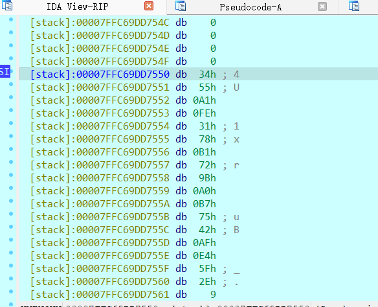Close the Pseudocode-A tab
This screenshot has width=378, height=307.
[322, 6]
